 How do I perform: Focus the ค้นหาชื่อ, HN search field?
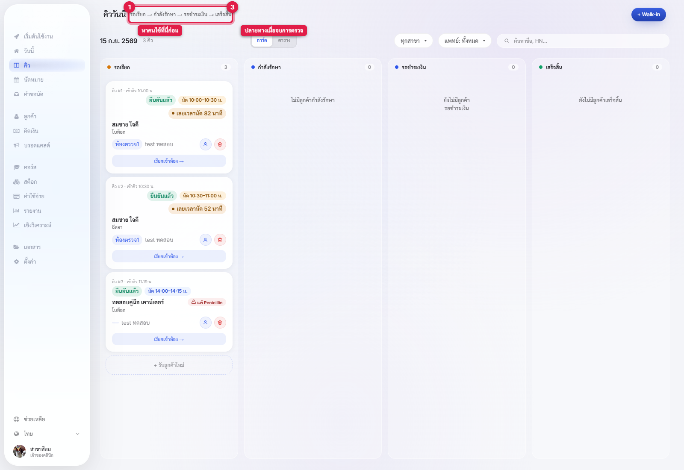583,41
